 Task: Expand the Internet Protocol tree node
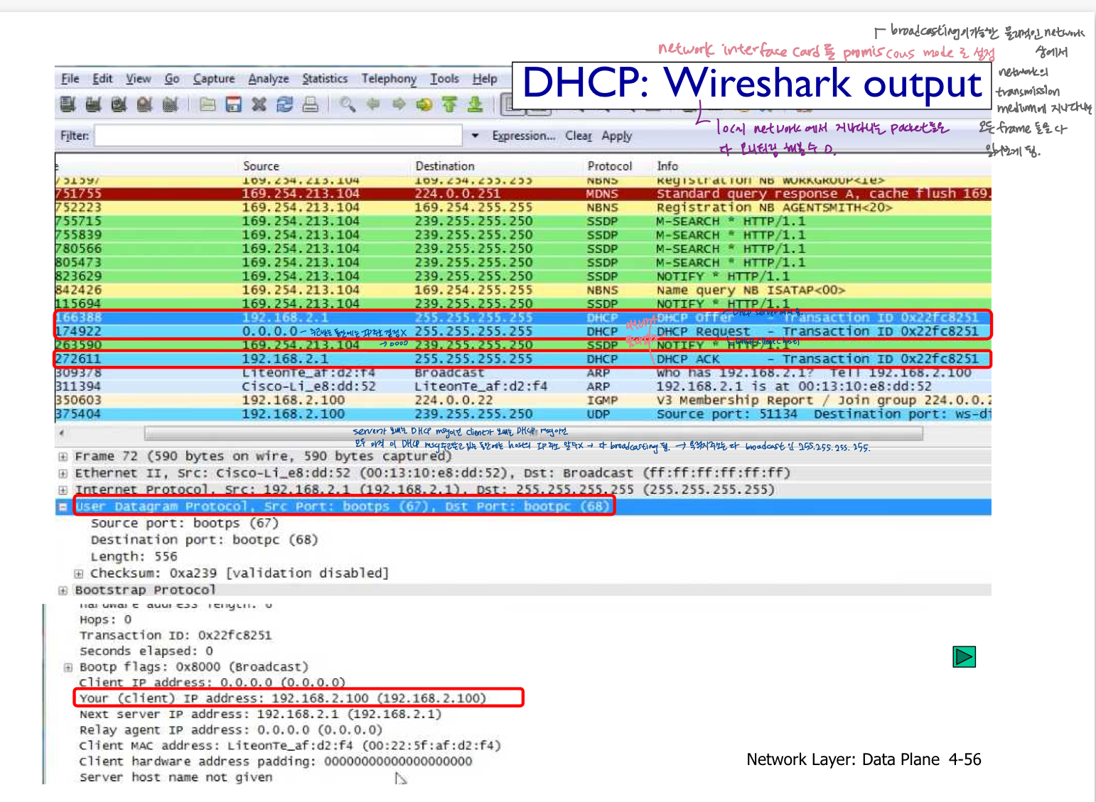tap(63, 490)
